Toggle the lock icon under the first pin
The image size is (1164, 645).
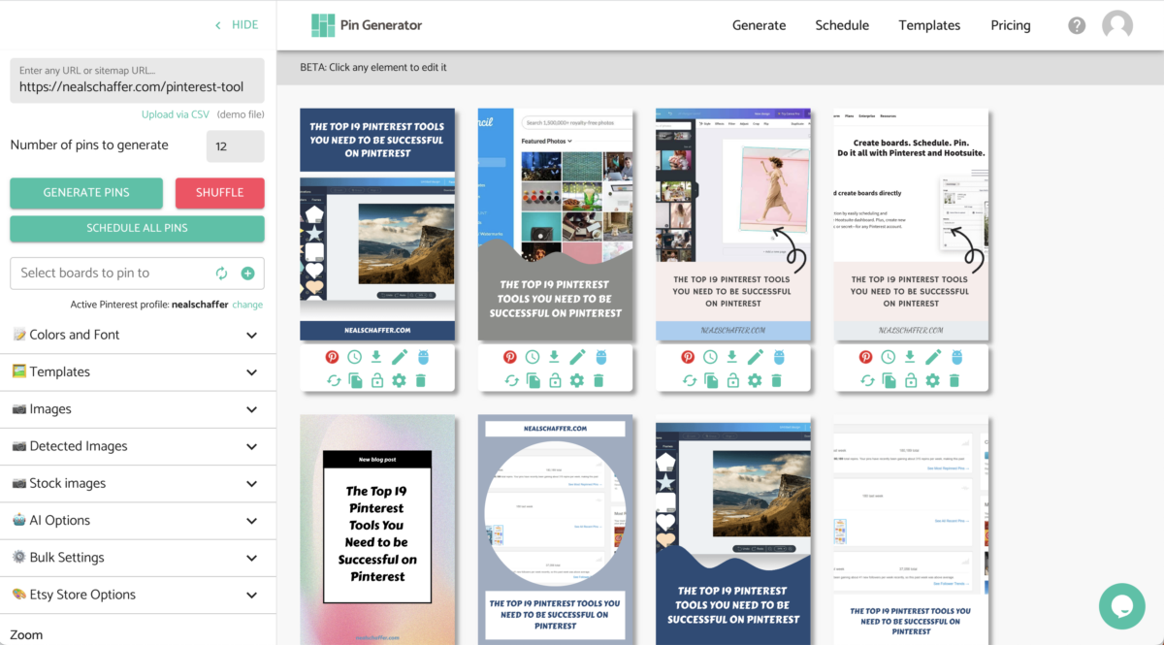point(377,380)
